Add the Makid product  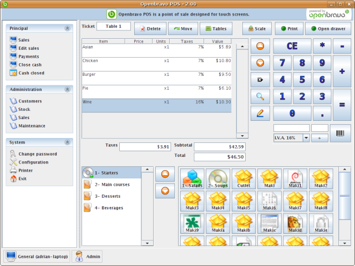pyautogui.click(x=295, y=223)
